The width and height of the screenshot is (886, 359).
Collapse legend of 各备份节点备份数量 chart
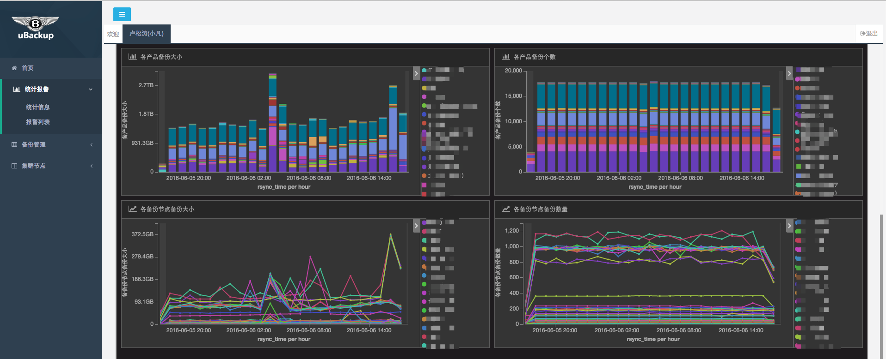coord(789,226)
